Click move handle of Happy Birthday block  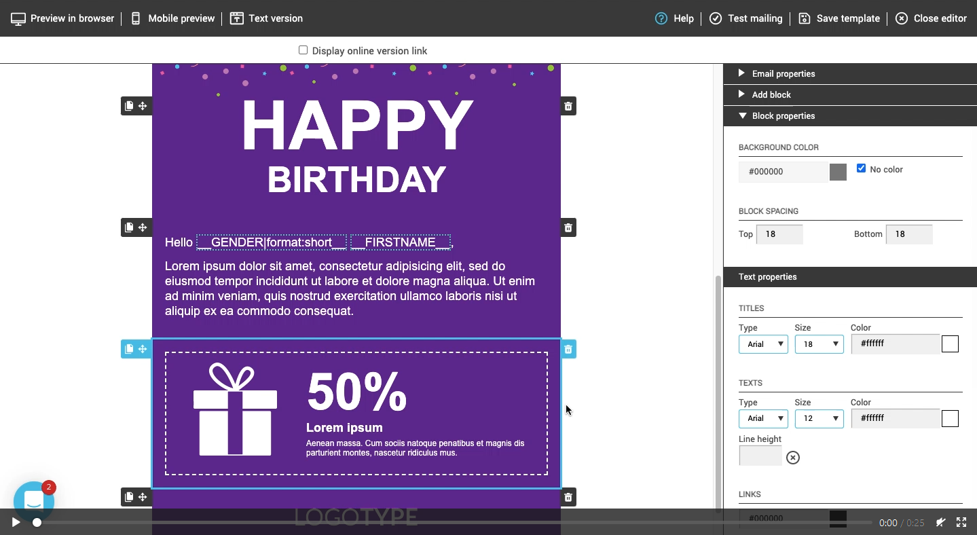pos(143,106)
